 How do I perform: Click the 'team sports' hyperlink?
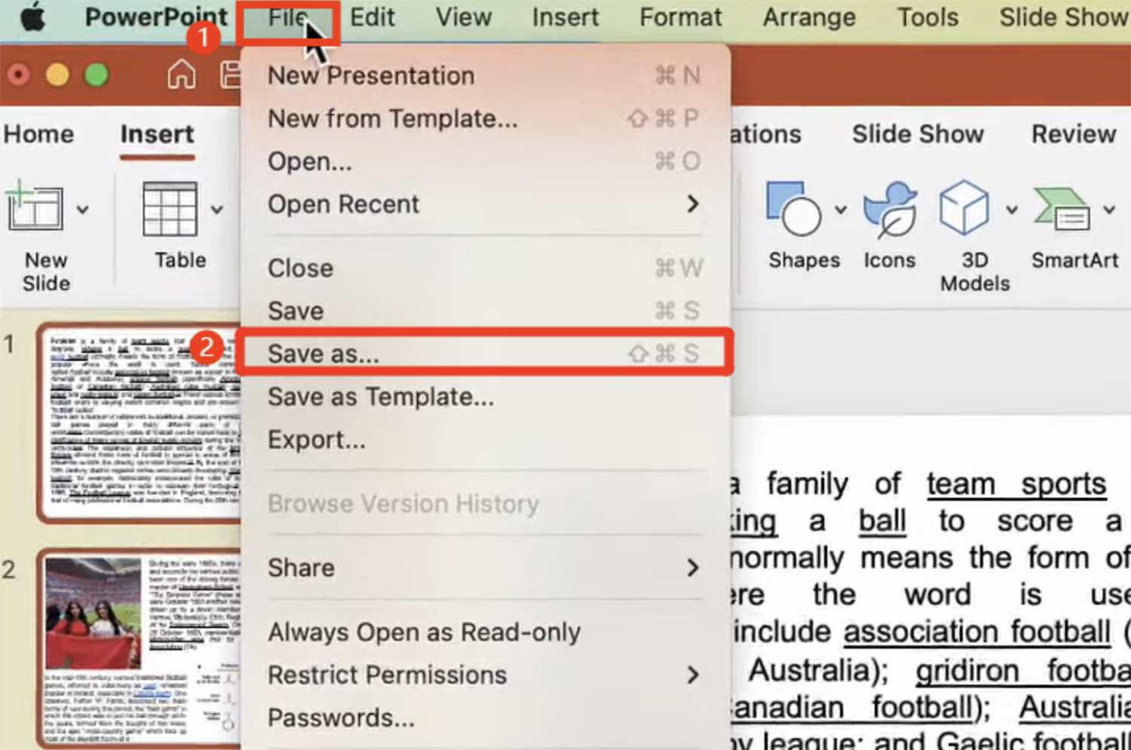pyautogui.click(x=1016, y=484)
